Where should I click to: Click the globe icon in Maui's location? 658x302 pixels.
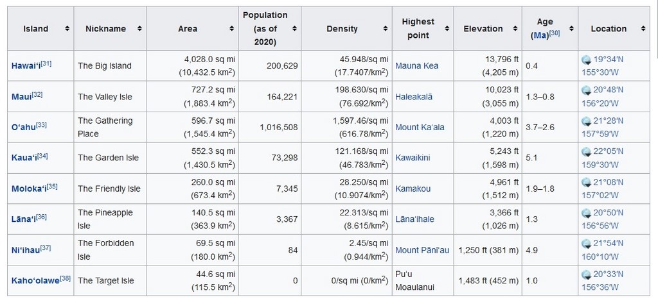point(586,90)
